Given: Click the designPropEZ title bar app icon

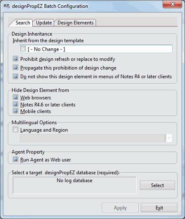Looking at the screenshot, I should point(7,6).
